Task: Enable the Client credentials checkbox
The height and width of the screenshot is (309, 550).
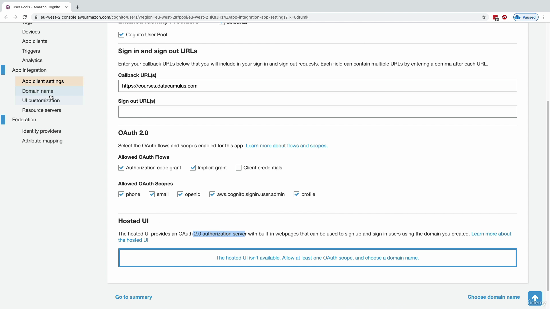Action: [239, 168]
